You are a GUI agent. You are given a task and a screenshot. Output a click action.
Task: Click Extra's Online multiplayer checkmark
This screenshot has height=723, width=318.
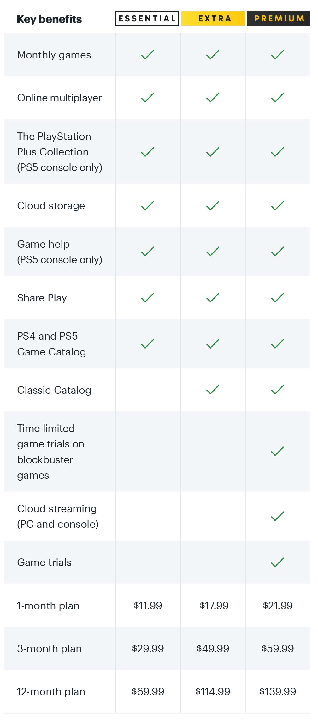coord(213,98)
